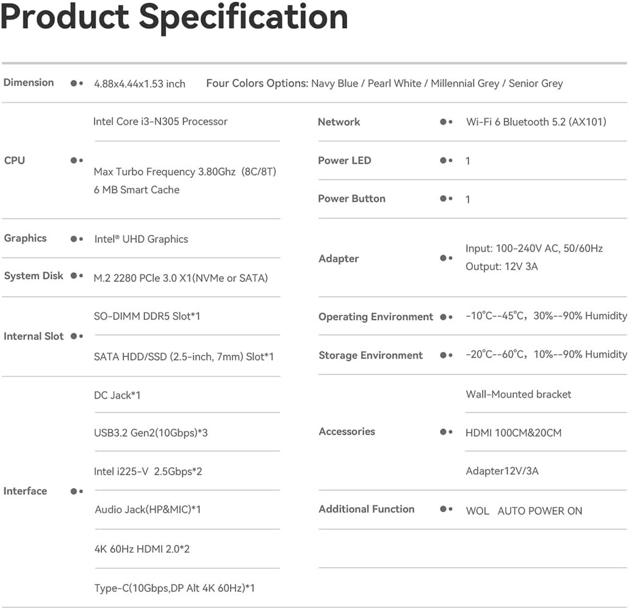This screenshot has width=629, height=609.
Task: Click the Type-C(10Gbps,DP Alt 4K 60Hz)*1 entry
Action: coord(174,588)
